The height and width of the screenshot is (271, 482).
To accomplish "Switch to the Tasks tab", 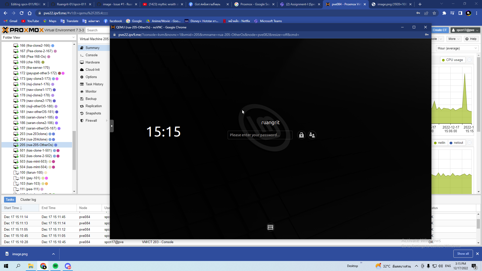I will (x=10, y=199).
